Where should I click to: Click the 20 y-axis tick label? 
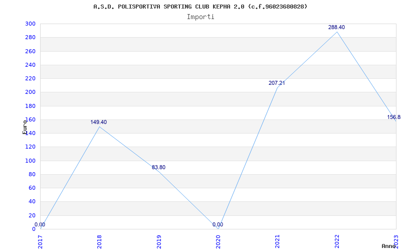pyautogui.click(x=32, y=215)
